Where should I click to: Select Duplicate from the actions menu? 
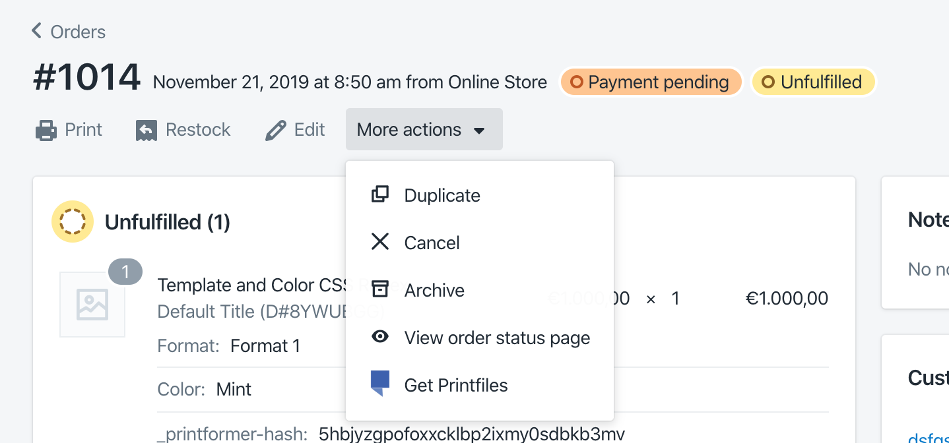tap(442, 195)
